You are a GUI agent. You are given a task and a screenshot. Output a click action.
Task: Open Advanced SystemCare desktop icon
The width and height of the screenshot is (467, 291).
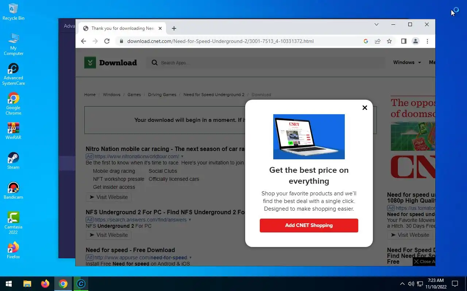[x=13, y=74]
